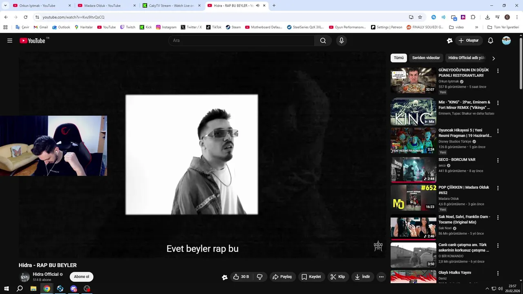Open options for Sak Noel Tocame video
Screen dimensions: 523x294
click(x=498, y=218)
